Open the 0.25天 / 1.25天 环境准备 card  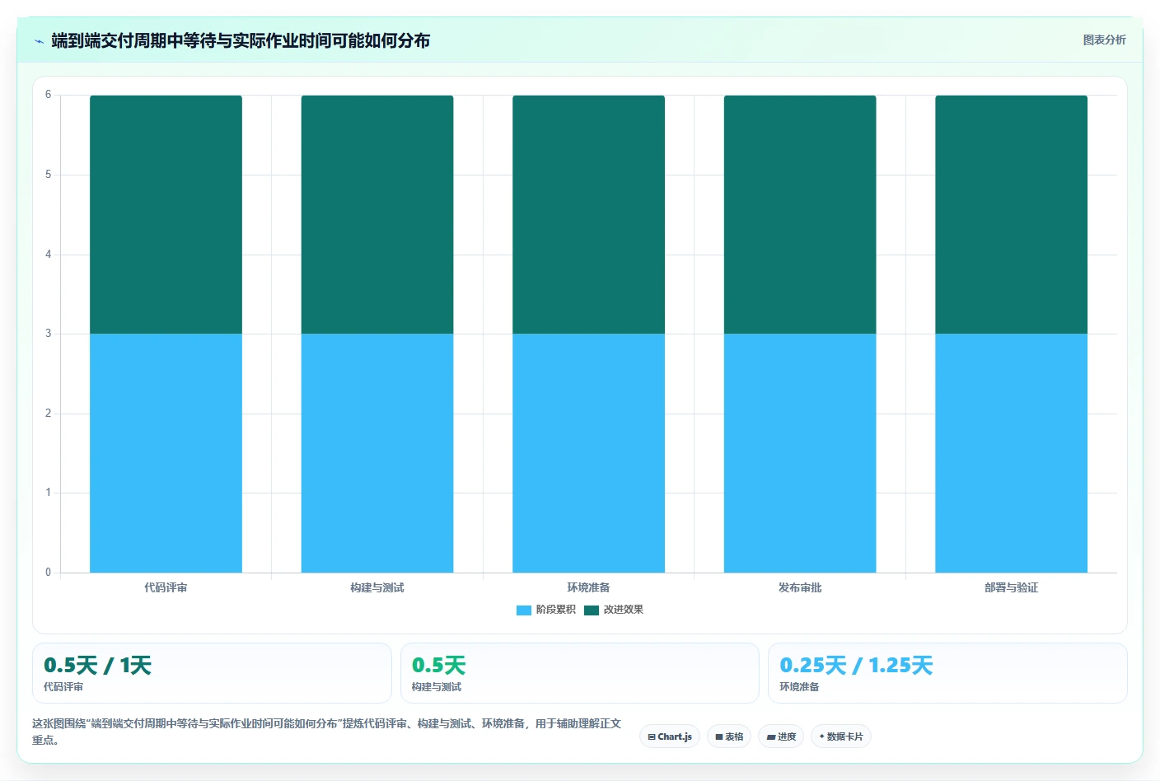(x=947, y=673)
